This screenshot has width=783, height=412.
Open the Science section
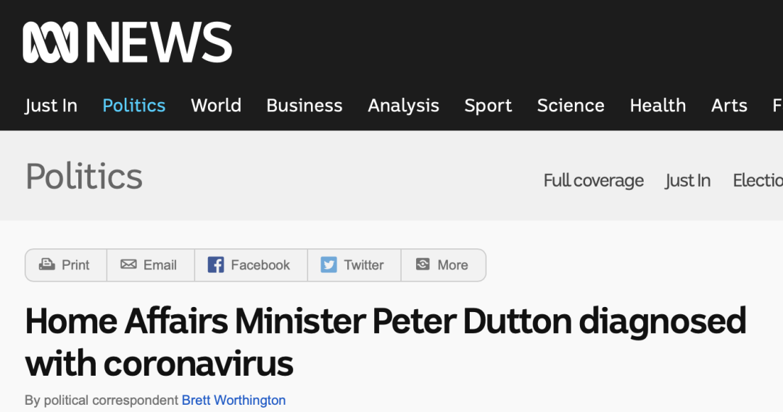pyautogui.click(x=571, y=106)
